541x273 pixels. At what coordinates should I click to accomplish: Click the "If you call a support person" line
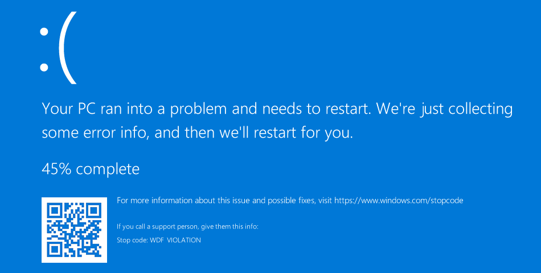click(157, 227)
